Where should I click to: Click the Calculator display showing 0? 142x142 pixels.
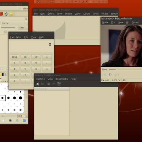pyautogui.click(x=31, y=46)
